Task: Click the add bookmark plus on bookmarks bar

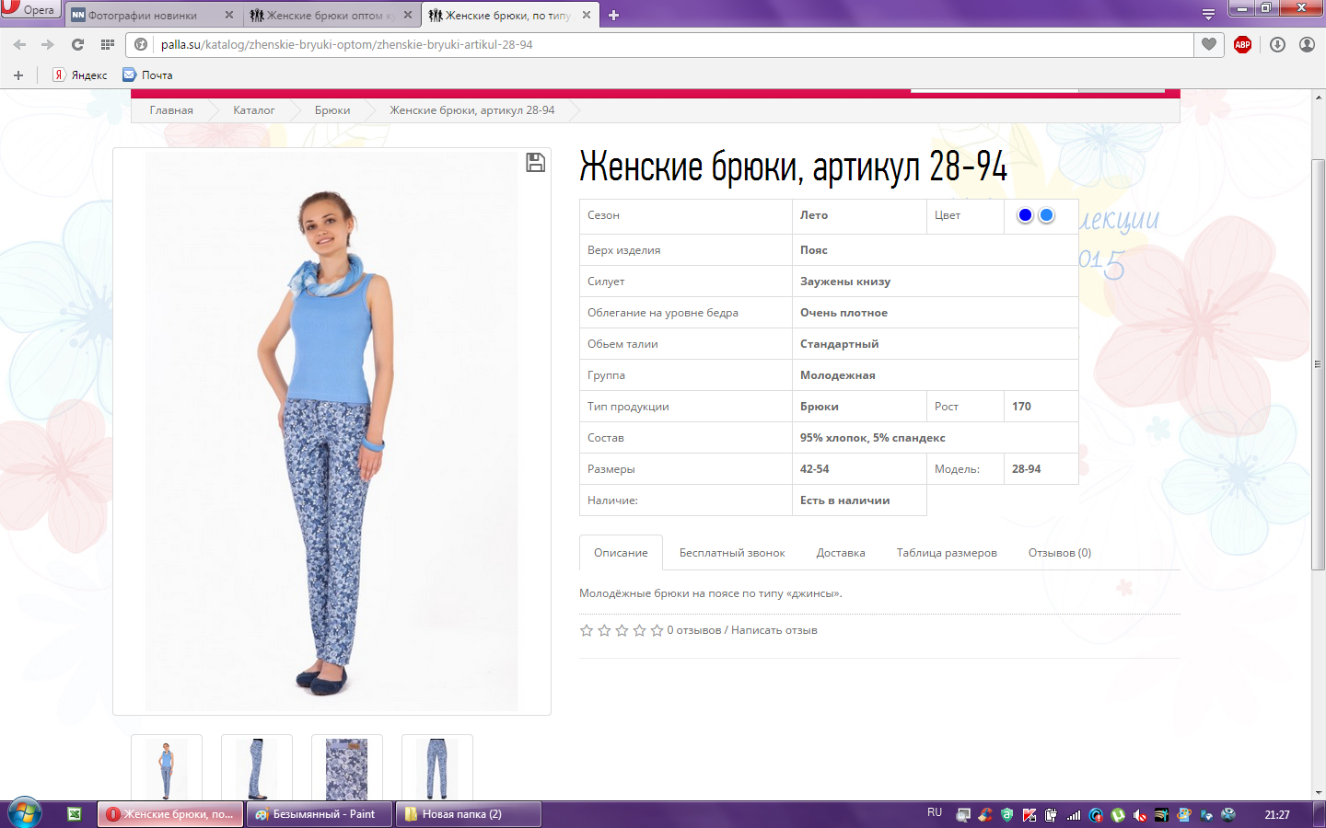Action: click(18, 75)
